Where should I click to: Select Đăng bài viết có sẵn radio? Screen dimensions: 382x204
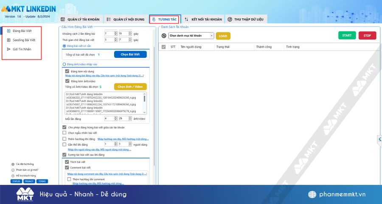pyautogui.click(x=65, y=46)
